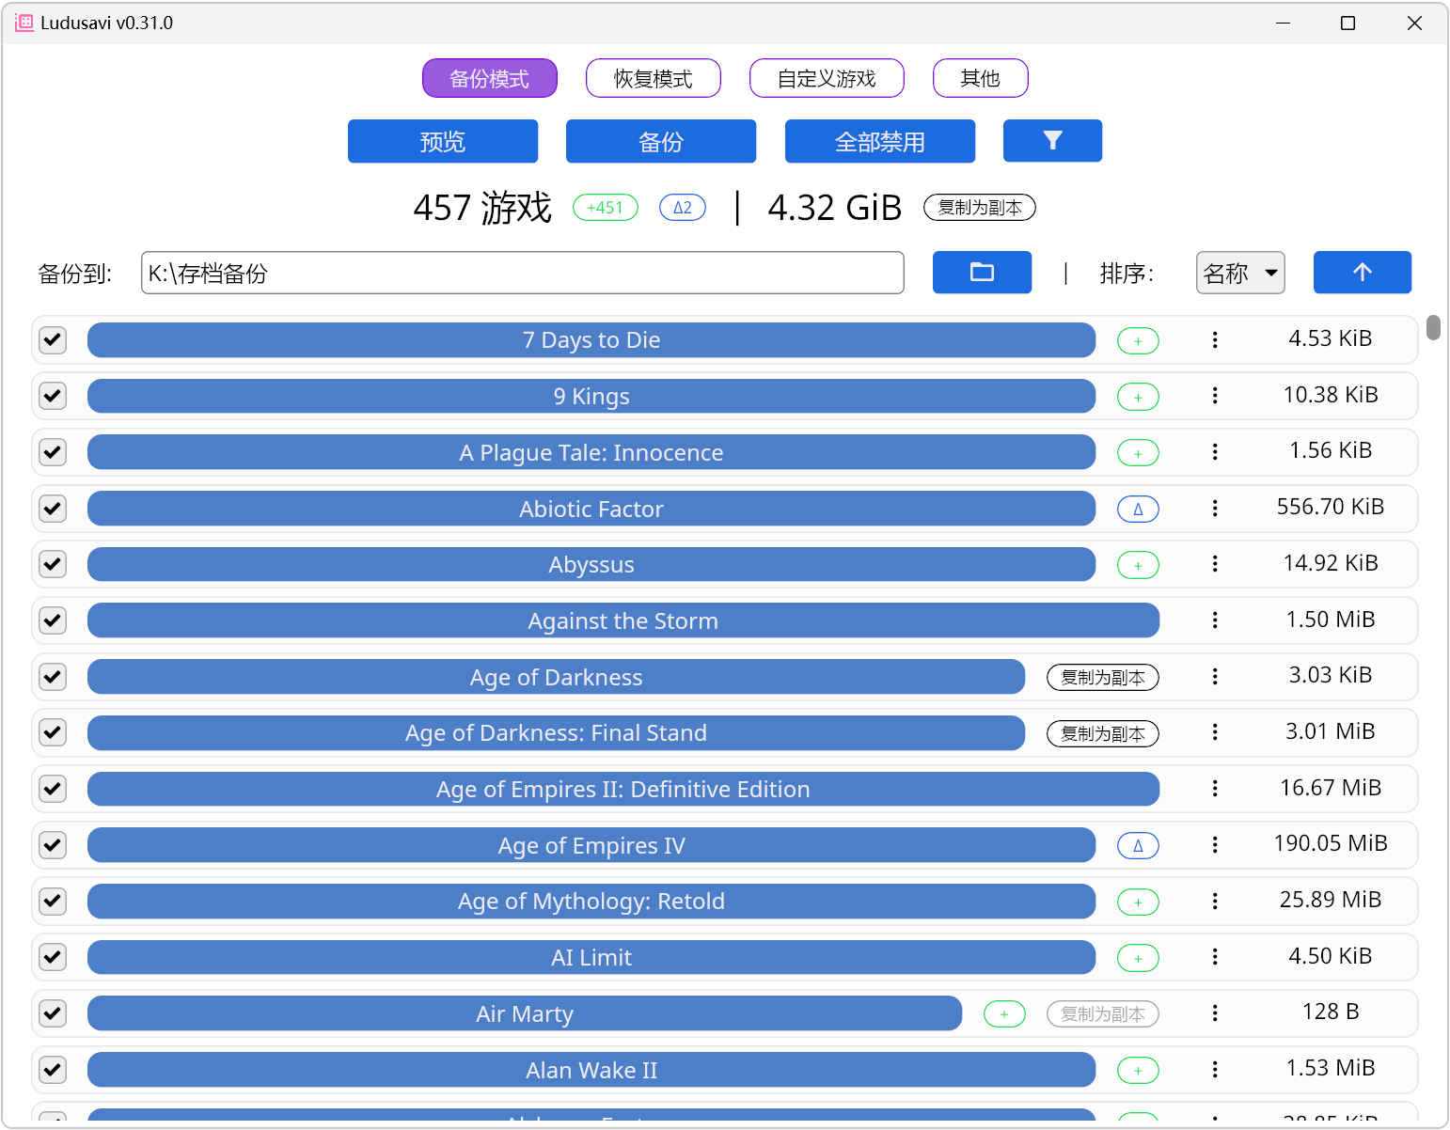Click 复制为副本 badge for Age of Darkness

click(1103, 678)
